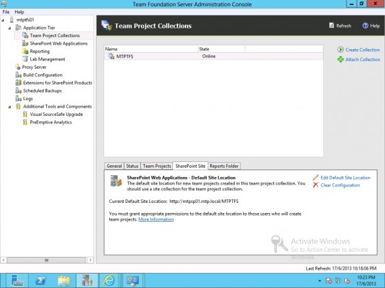Viewport: 385px width, 288px height.
Task: Select the Lab Management tree item
Action: (47, 59)
